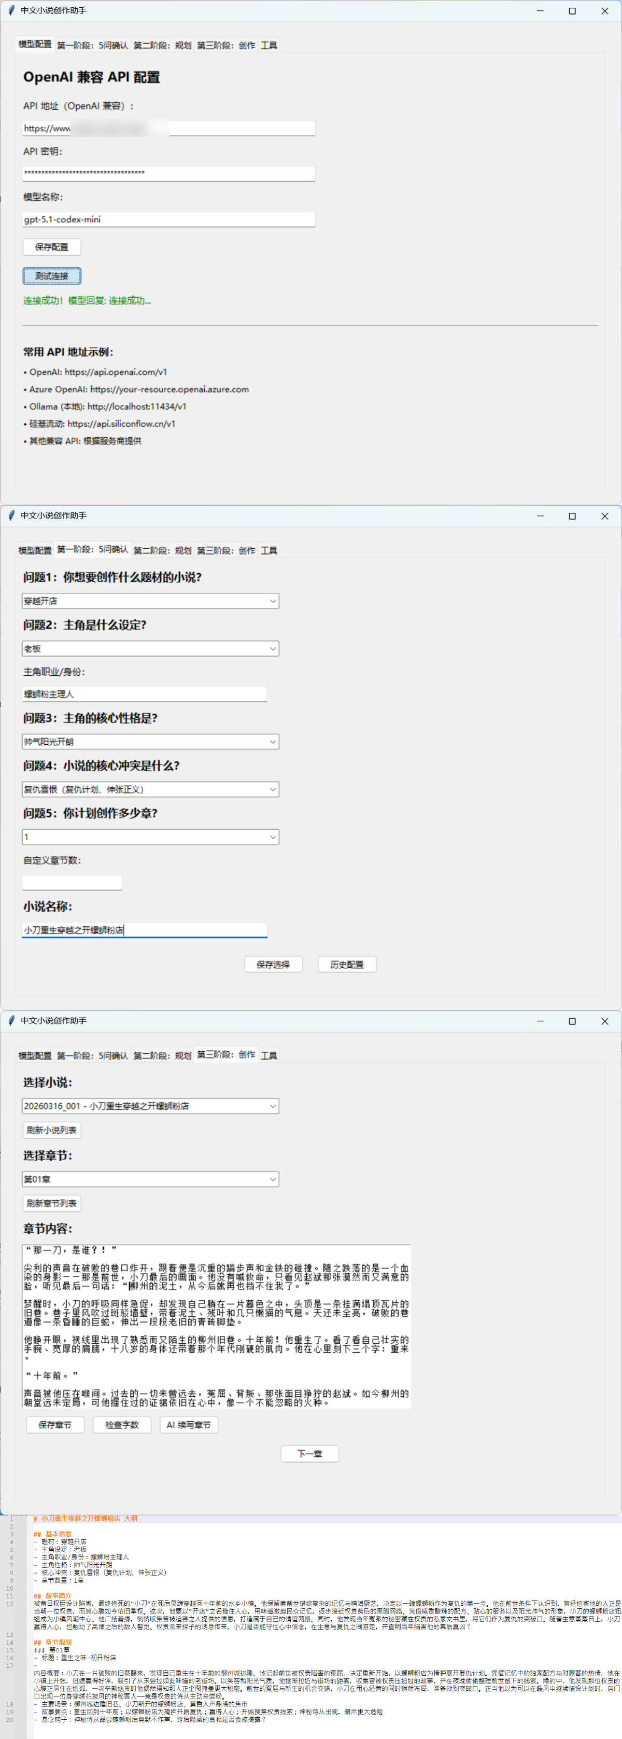This screenshot has height=1739, width=622.
Task: Open the 第01章 chapter dropdown
Action: [150, 1179]
